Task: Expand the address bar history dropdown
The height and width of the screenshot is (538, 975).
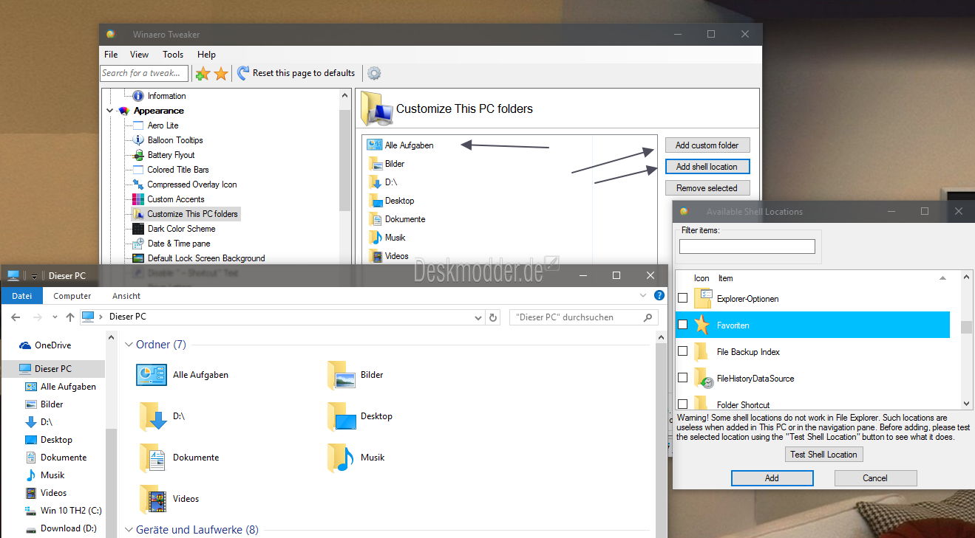Action: (478, 318)
